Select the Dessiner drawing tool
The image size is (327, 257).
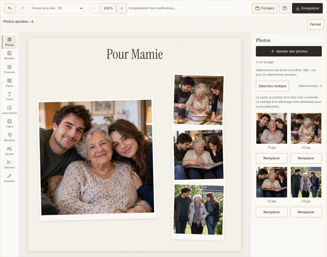pyautogui.click(x=9, y=178)
